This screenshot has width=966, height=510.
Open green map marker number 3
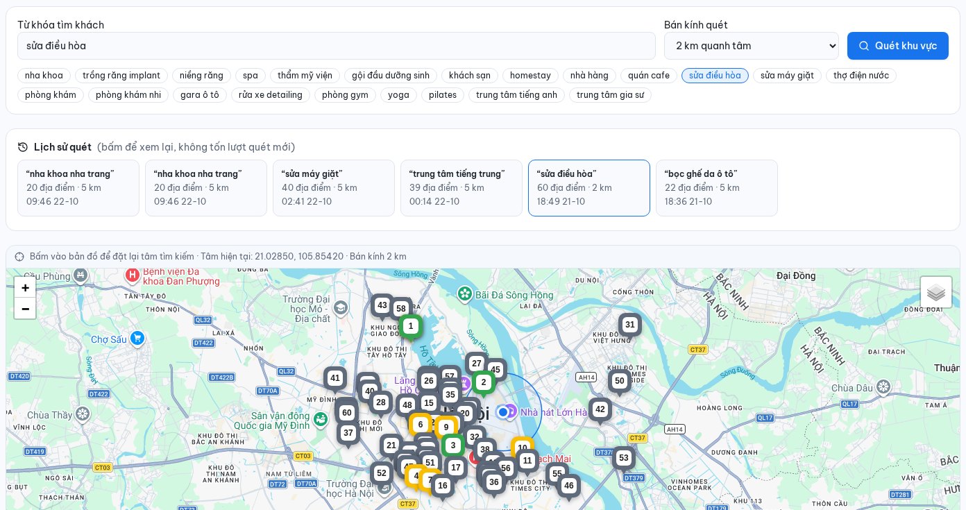pyautogui.click(x=453, y=445)
